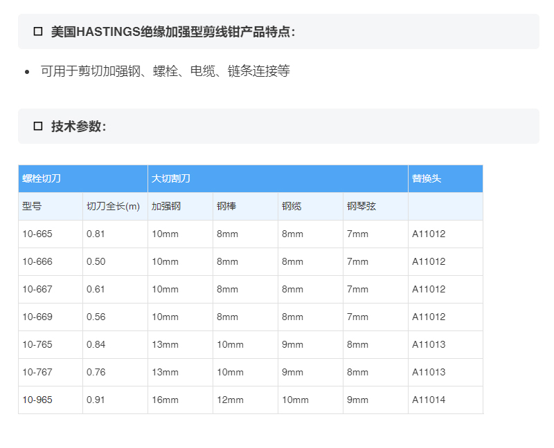This screenshot has height=448, width=554.
Task: Click A11013 in the 10-765 row
Action: pos(429,344)
